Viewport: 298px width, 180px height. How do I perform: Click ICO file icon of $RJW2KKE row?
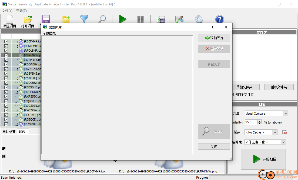(21, 124)
